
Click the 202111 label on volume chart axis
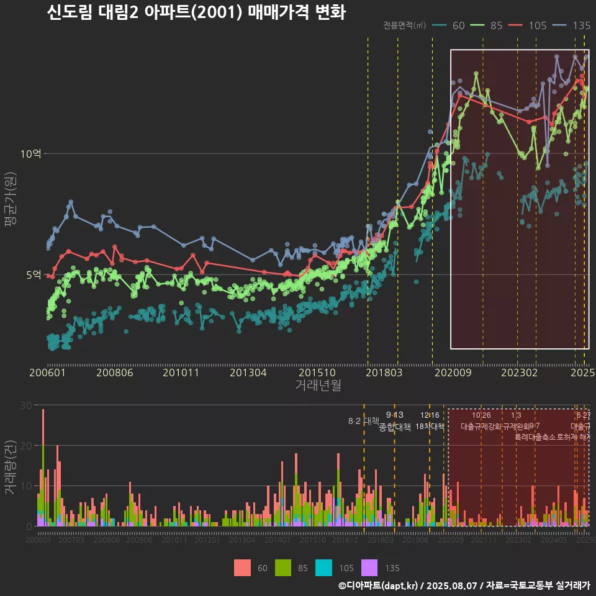(483, 540)
